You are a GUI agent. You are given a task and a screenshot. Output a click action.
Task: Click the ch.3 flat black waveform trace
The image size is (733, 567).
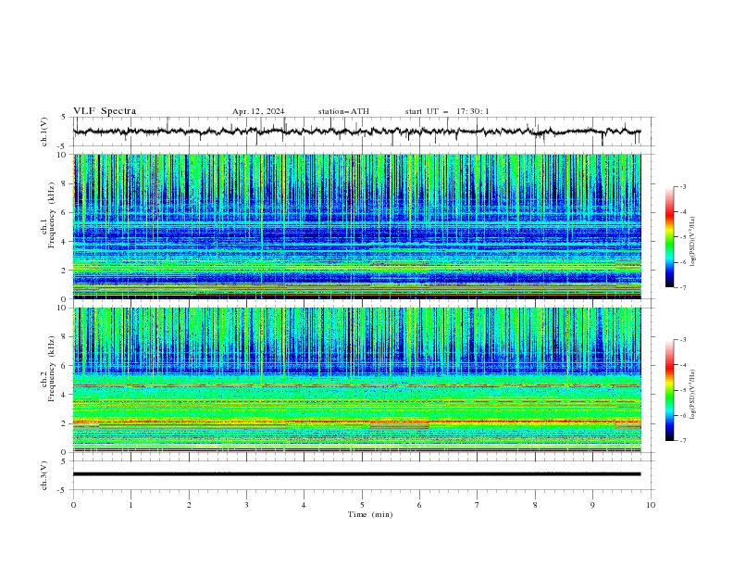tap(357, 474)
